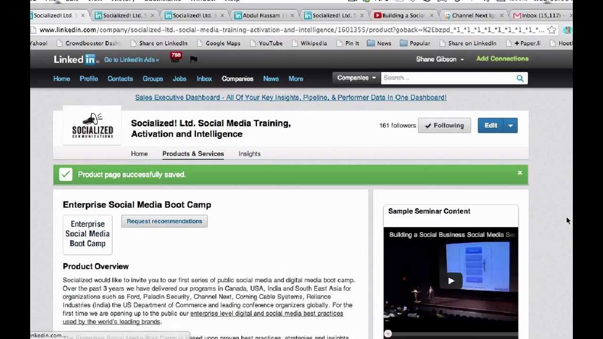Open the News bookmarks folder

[379, 43]
